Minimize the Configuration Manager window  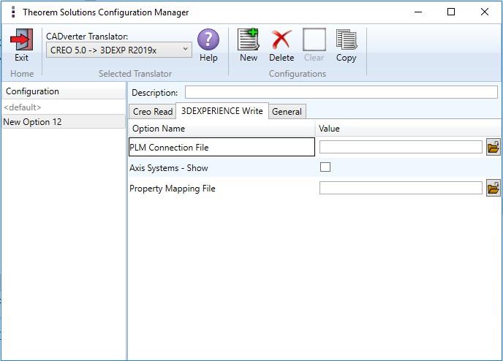click(418, 12)
